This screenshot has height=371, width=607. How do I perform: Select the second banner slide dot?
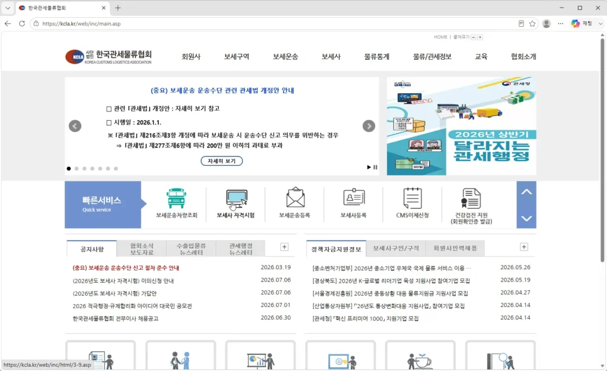click(x=76, y=169)
